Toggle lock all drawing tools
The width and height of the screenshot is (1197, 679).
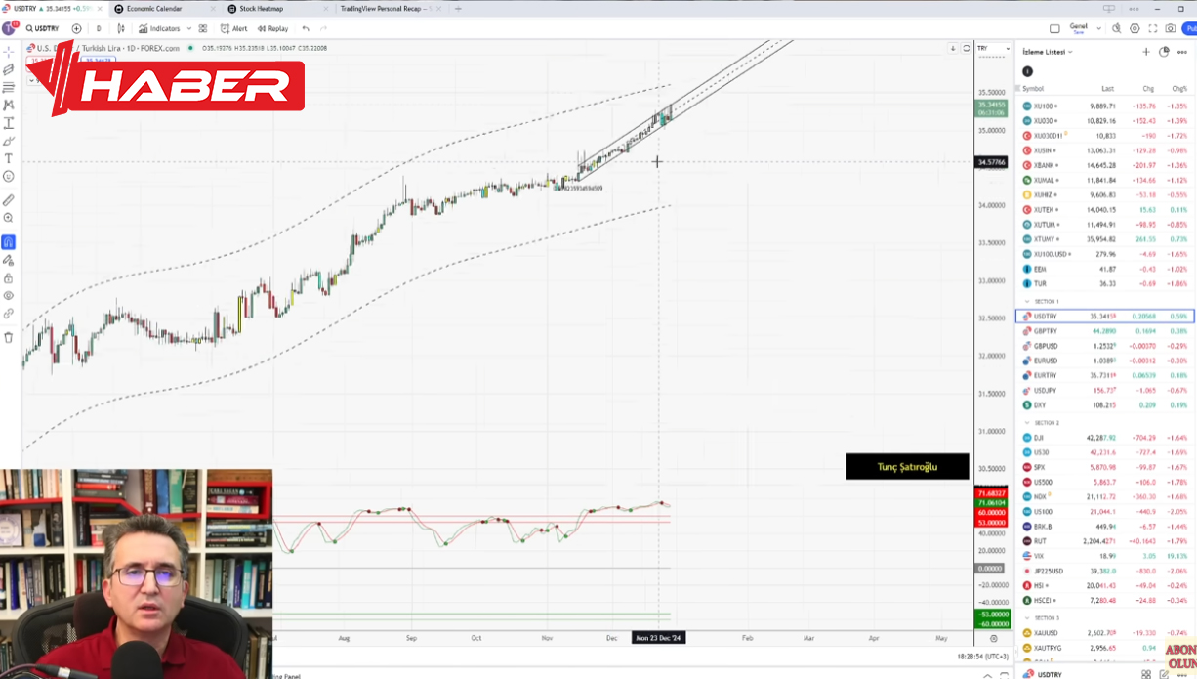point(9,278)
